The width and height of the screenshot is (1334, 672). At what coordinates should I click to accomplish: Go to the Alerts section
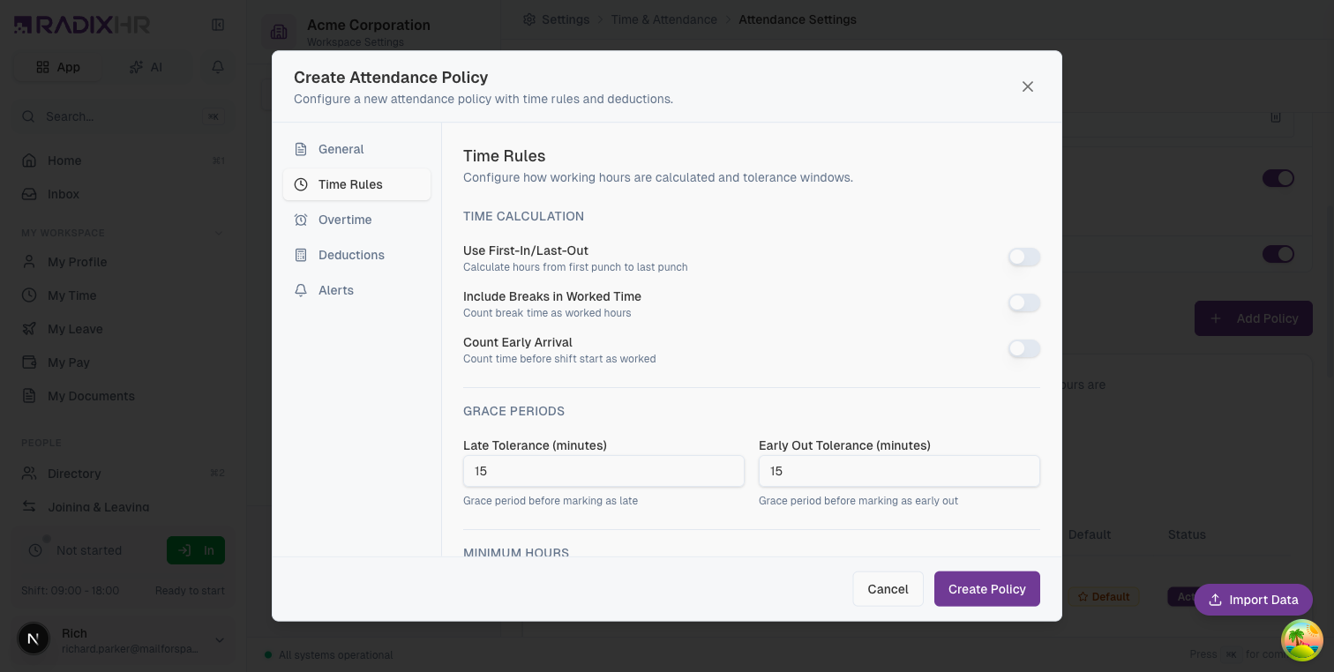[x=356, y=290]
